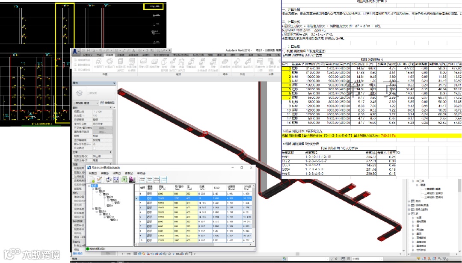
Task: Click the design options icon in status bar
Action: (343, 259)
